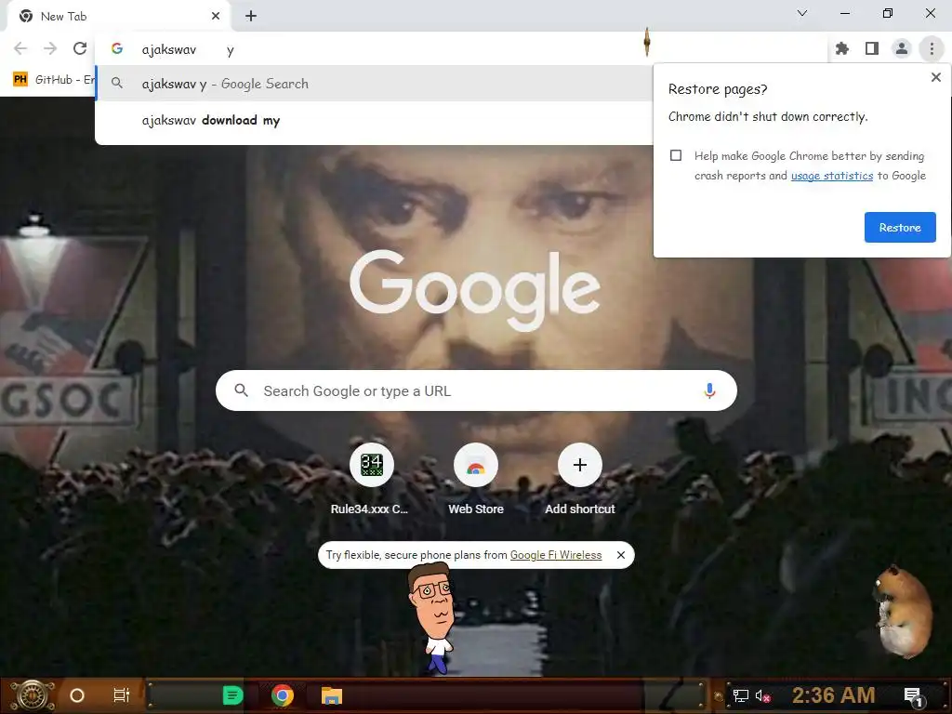Open the Start menu clock-style button
The image size is (952, 714).
point(33,695)
